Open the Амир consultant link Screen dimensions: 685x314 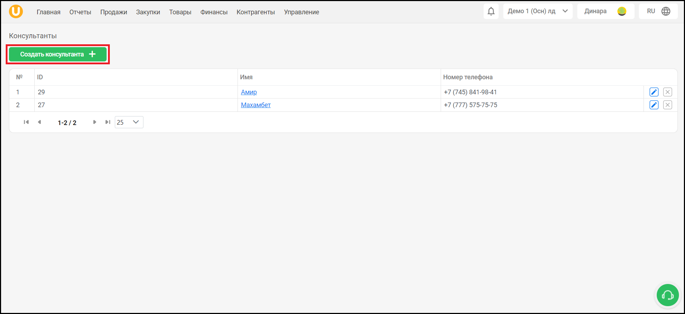[x=249, y=92]
